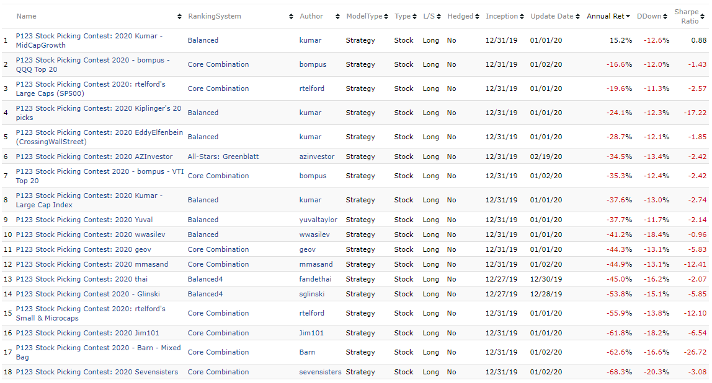Open 2020 Glinski contest model
Image resolution: width=712 pixels, height=383 pixels.
pyautogui.click(x=87, y=294)
